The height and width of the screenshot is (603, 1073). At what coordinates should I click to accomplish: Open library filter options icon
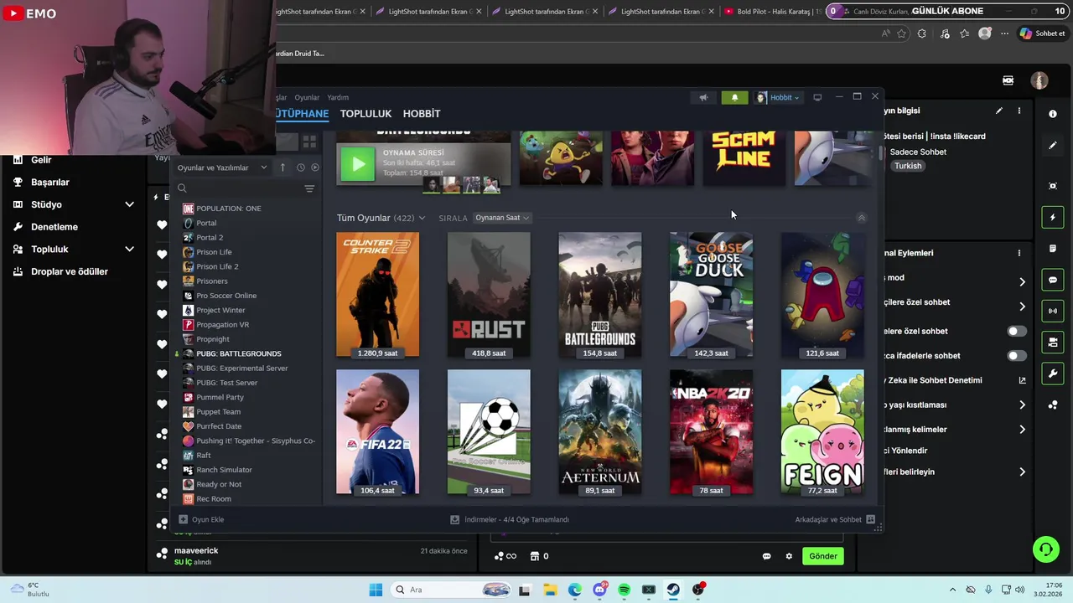click(x=309, y=188)
